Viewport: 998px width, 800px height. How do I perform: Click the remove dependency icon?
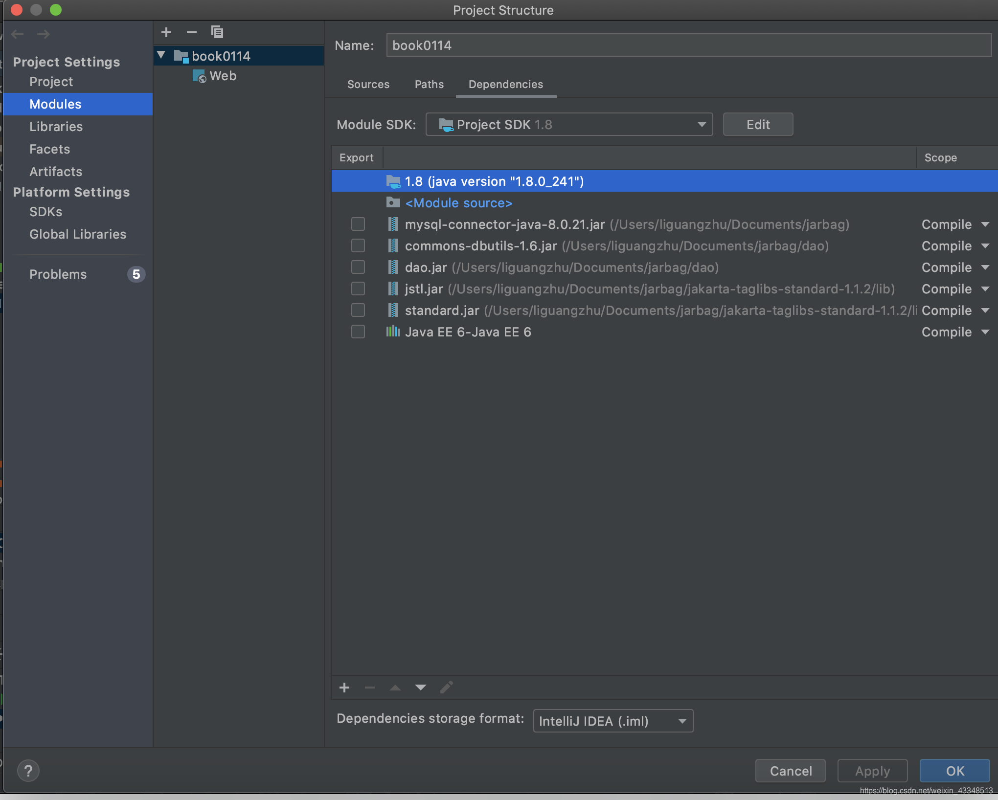point(369,688)
